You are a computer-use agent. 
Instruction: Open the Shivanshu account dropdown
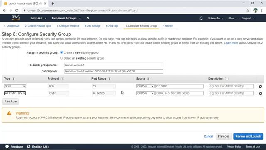click(x=215, y=18)
